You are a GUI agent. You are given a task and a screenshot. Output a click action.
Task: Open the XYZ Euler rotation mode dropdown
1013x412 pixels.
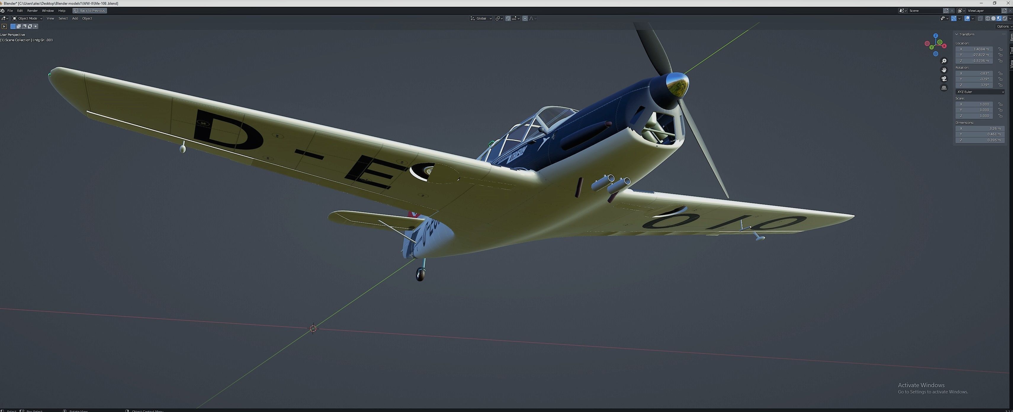point(980,92)
